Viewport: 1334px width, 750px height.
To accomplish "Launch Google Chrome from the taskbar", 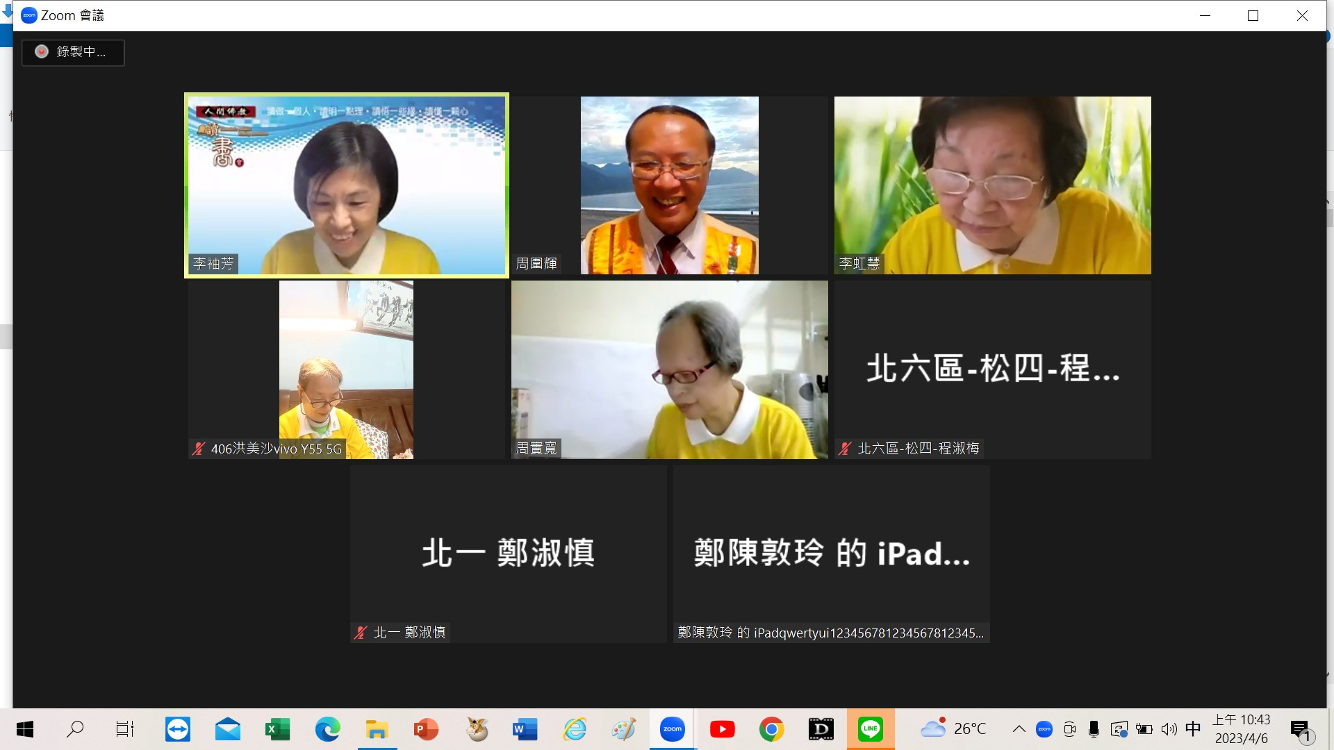I will click(x=771, y=729).
